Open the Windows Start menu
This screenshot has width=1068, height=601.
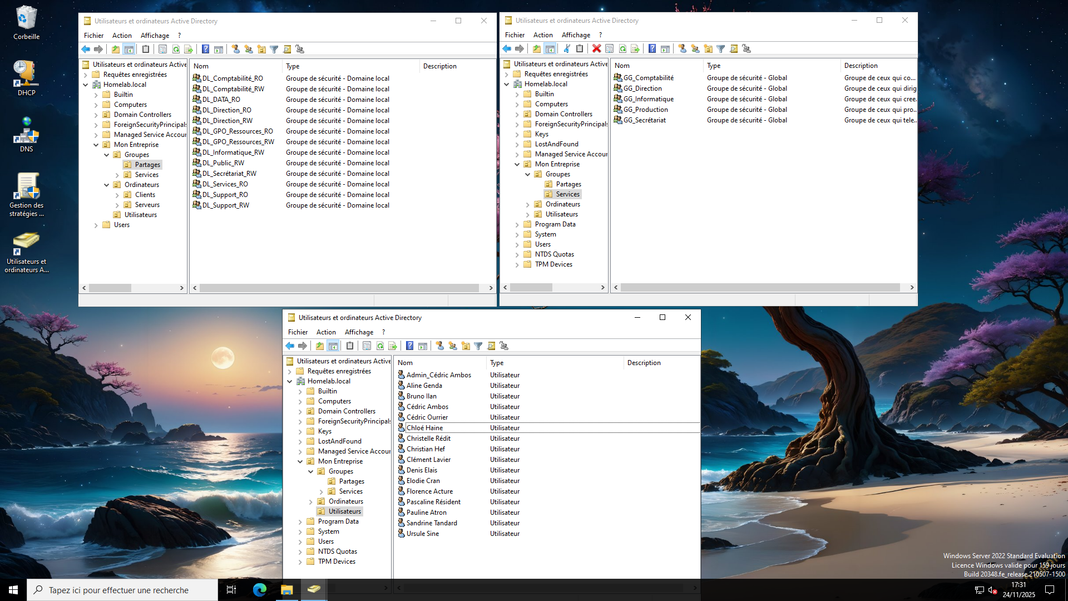13,590
